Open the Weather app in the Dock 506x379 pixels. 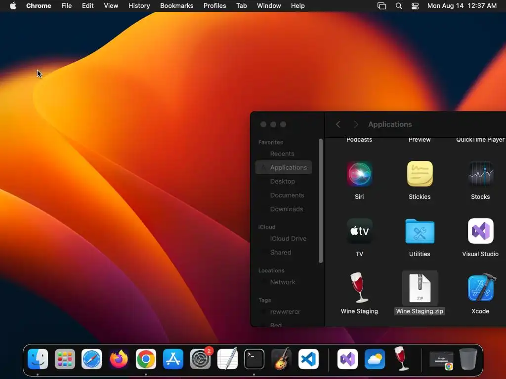coord(375,359)
